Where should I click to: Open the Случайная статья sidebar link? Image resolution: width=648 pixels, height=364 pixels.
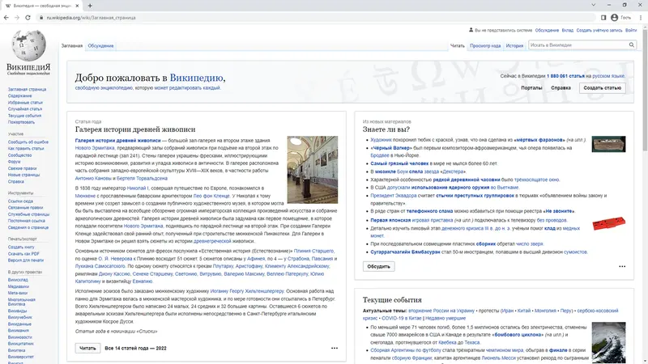click(25, 109)
